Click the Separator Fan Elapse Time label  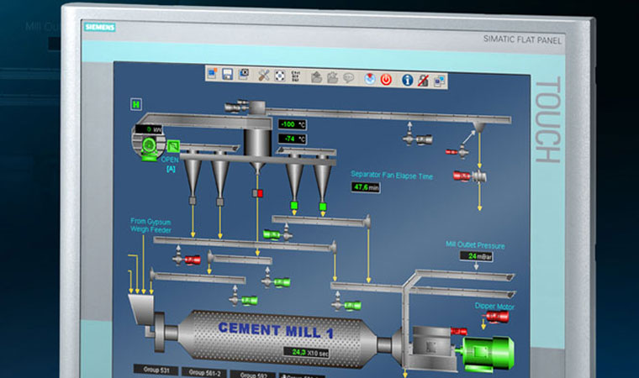point(392,176)
